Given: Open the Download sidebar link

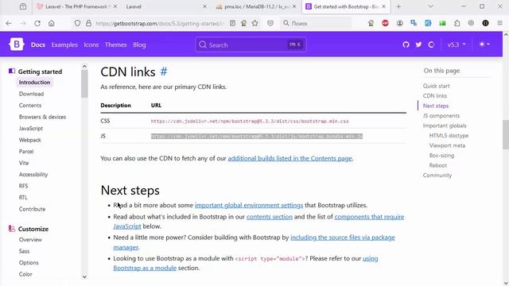Looking at the screenshot, I should point(31,94).
